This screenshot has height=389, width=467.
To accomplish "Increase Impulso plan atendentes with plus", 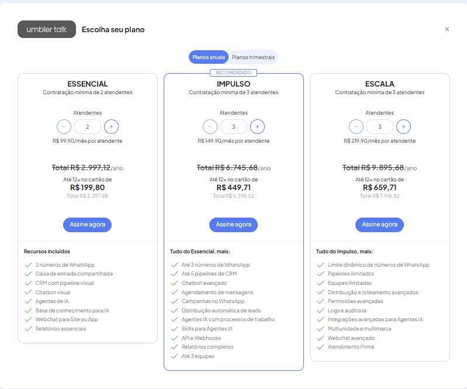I will pos(257,127).
